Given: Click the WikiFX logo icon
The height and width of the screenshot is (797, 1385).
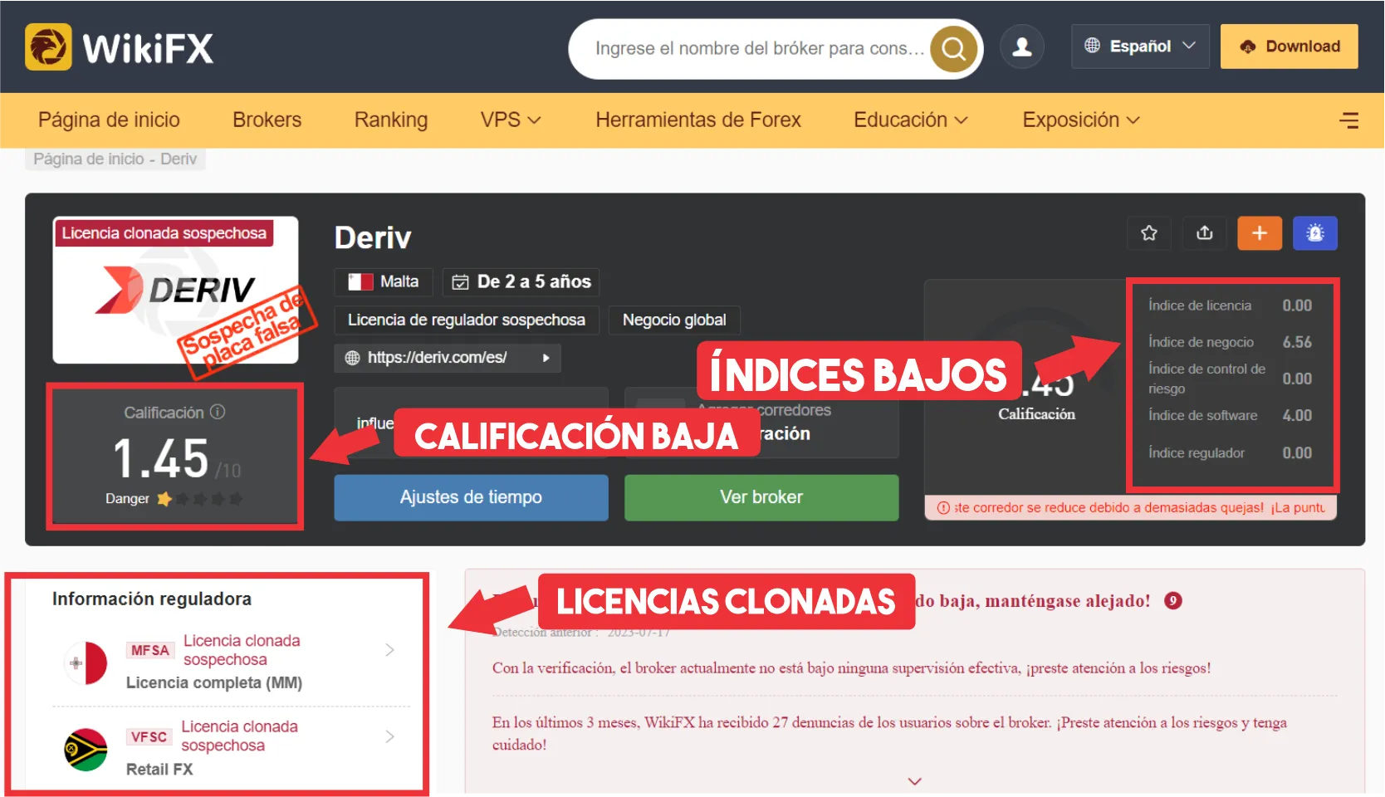Looking at the screenshot, I should 48,46.
